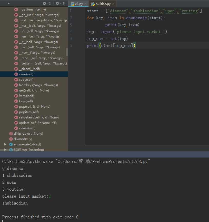Close the builtins.py tab
The height and width of the screenshot is (222, 209).
pyautogui.click(x=113, y=4)
